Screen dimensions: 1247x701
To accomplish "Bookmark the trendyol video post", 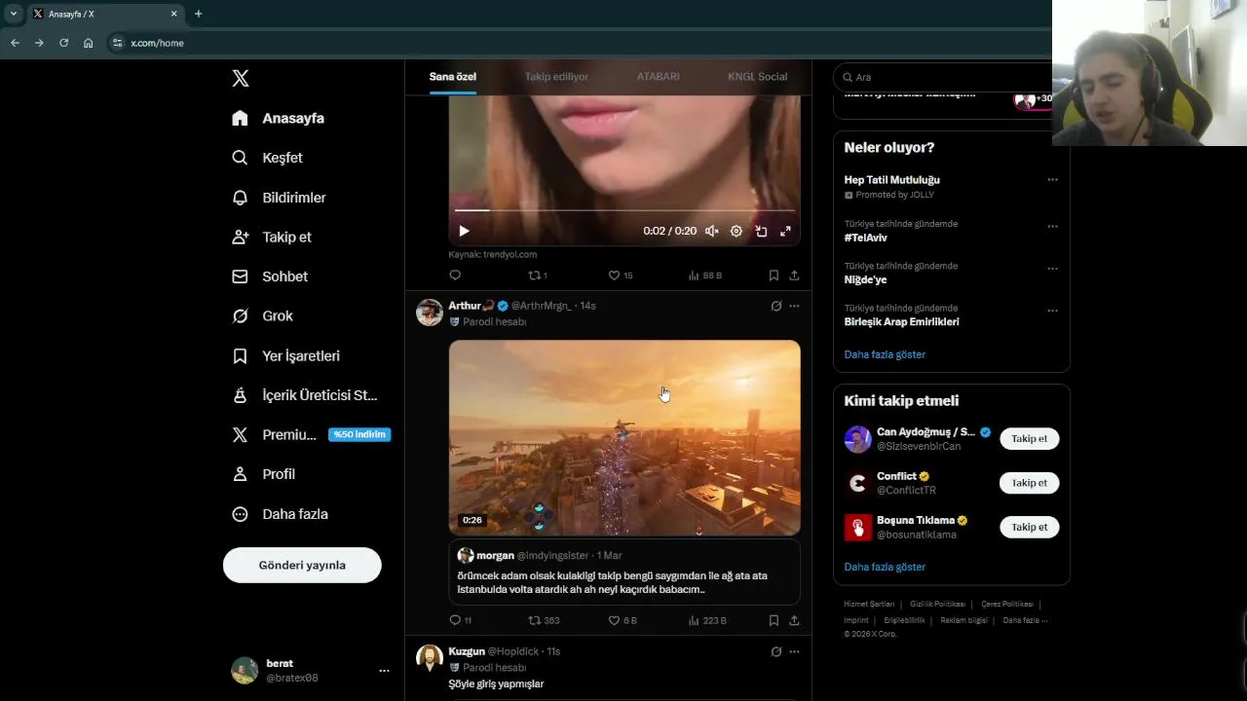I will click(x=774, y=276).
